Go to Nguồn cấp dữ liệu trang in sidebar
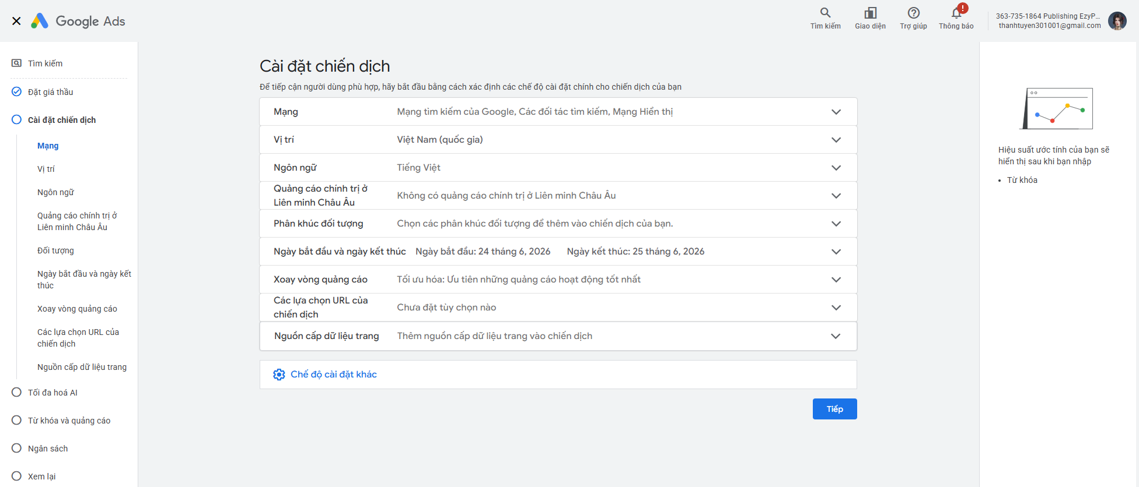1139x487 pixels. pyautogui.click(x=82, y=367)
